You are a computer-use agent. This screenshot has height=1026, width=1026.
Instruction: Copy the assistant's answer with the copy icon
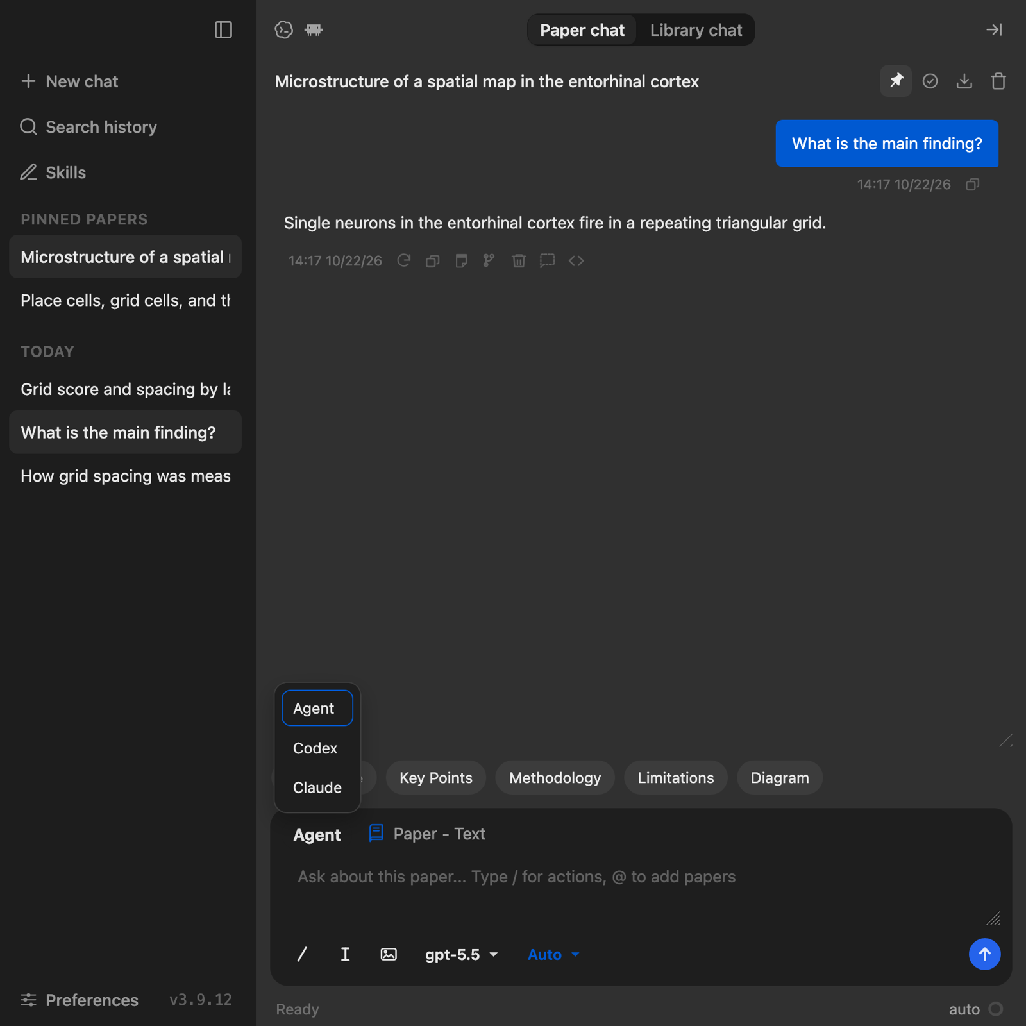(433, 260)
